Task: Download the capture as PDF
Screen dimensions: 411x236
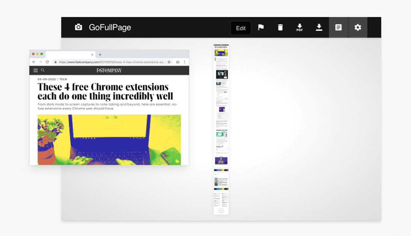Action: click(299, 27)
